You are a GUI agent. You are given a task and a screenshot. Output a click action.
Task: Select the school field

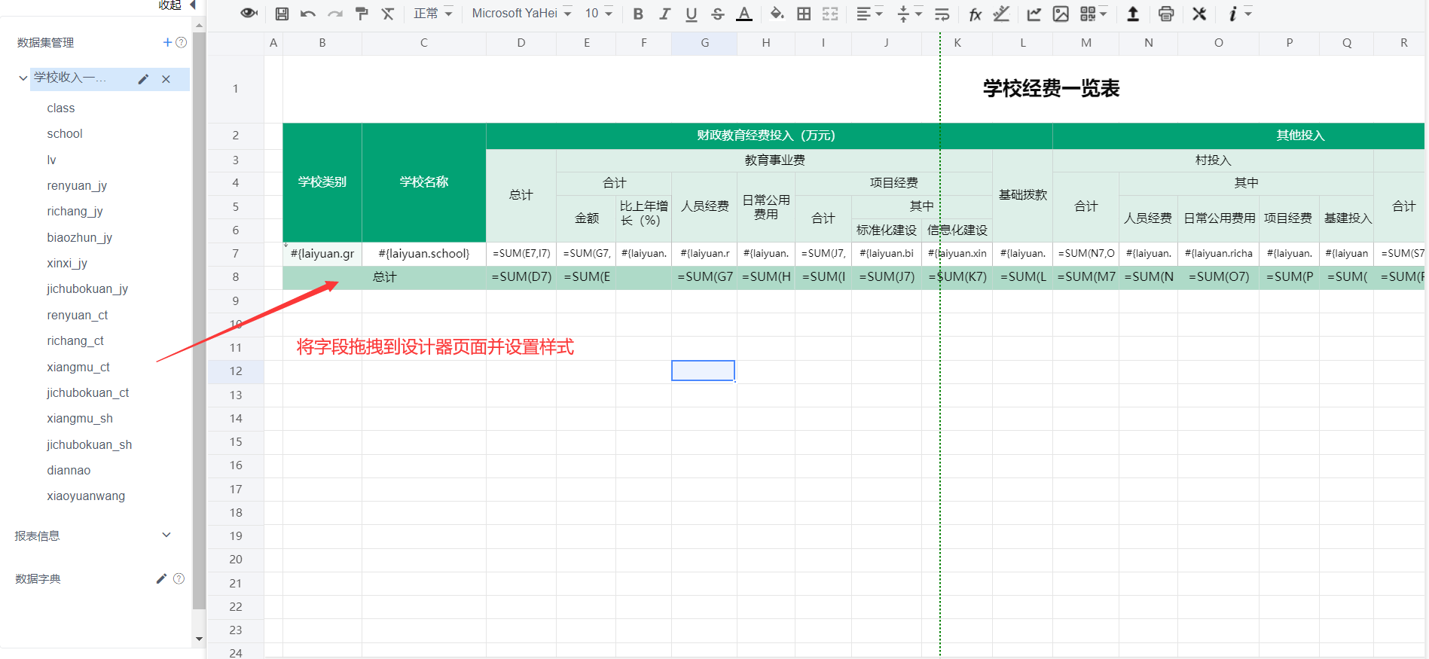pyautogui.click(x=65, y=134)
